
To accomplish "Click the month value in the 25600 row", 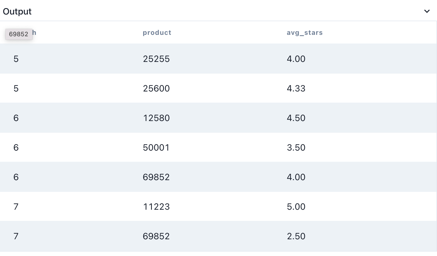I will (x=16, y=88).
